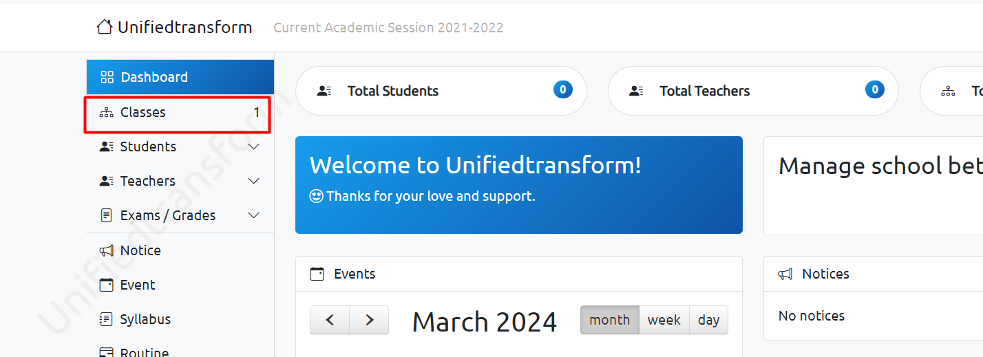The height and width of the screenshot is (357, 983).
Task: Go to previous month in calendar
Action: click(330, 320)
